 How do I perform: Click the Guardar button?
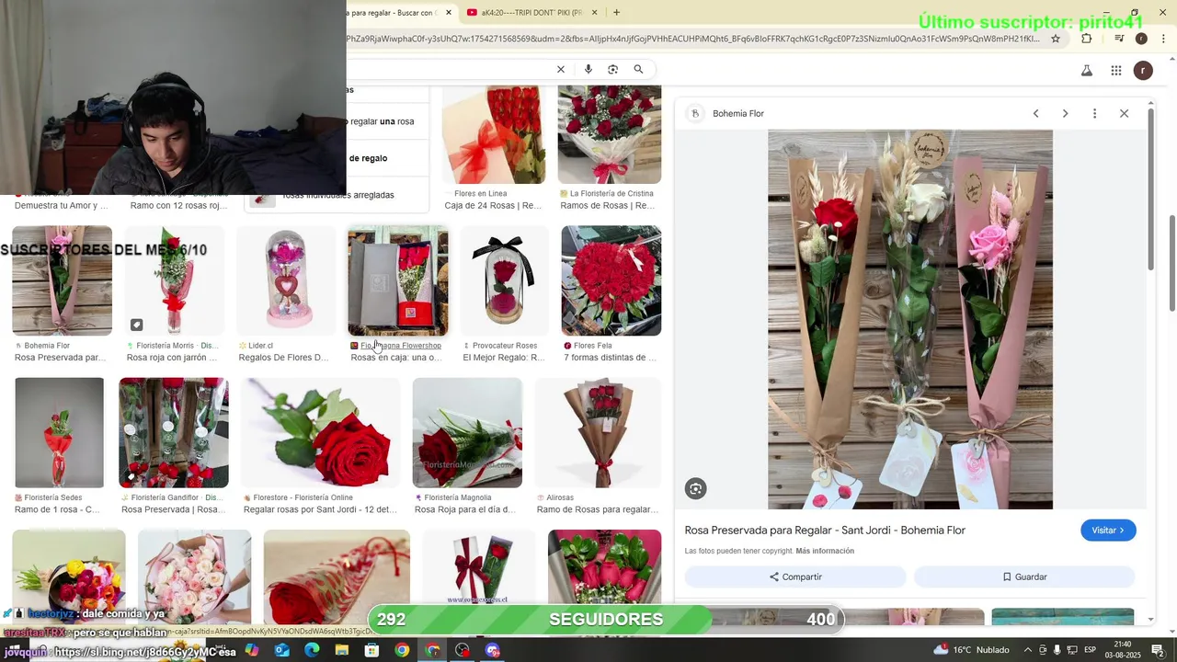click(x=1024, y=576)
